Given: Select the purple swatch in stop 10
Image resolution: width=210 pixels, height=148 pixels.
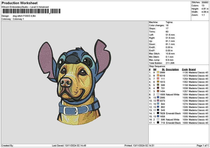Looking at the screenshot, I should tap(158, 101).
